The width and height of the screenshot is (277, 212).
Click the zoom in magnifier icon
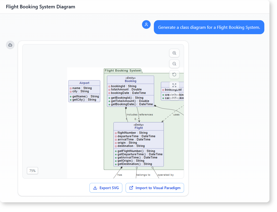pyautogui.click(x=174, y=53)
